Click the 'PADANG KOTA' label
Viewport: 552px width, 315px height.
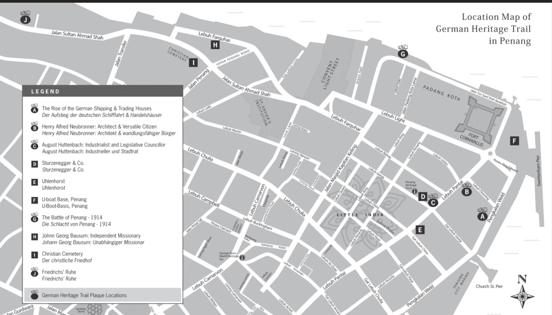point(442,93)
